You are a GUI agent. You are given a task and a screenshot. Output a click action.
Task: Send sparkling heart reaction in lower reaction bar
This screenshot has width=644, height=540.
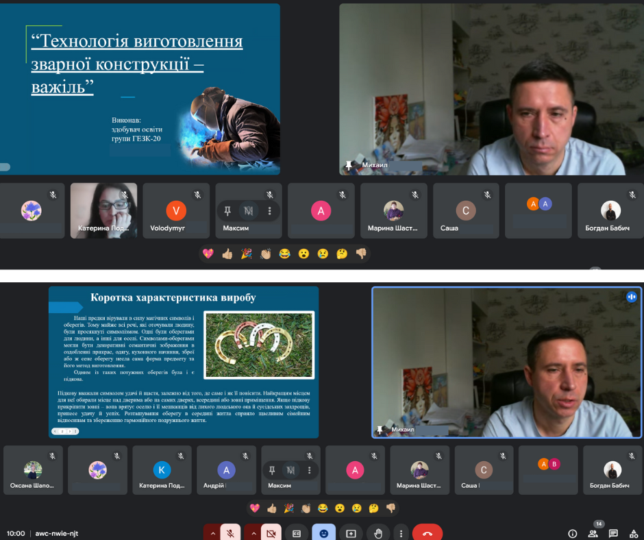[255, 508]
